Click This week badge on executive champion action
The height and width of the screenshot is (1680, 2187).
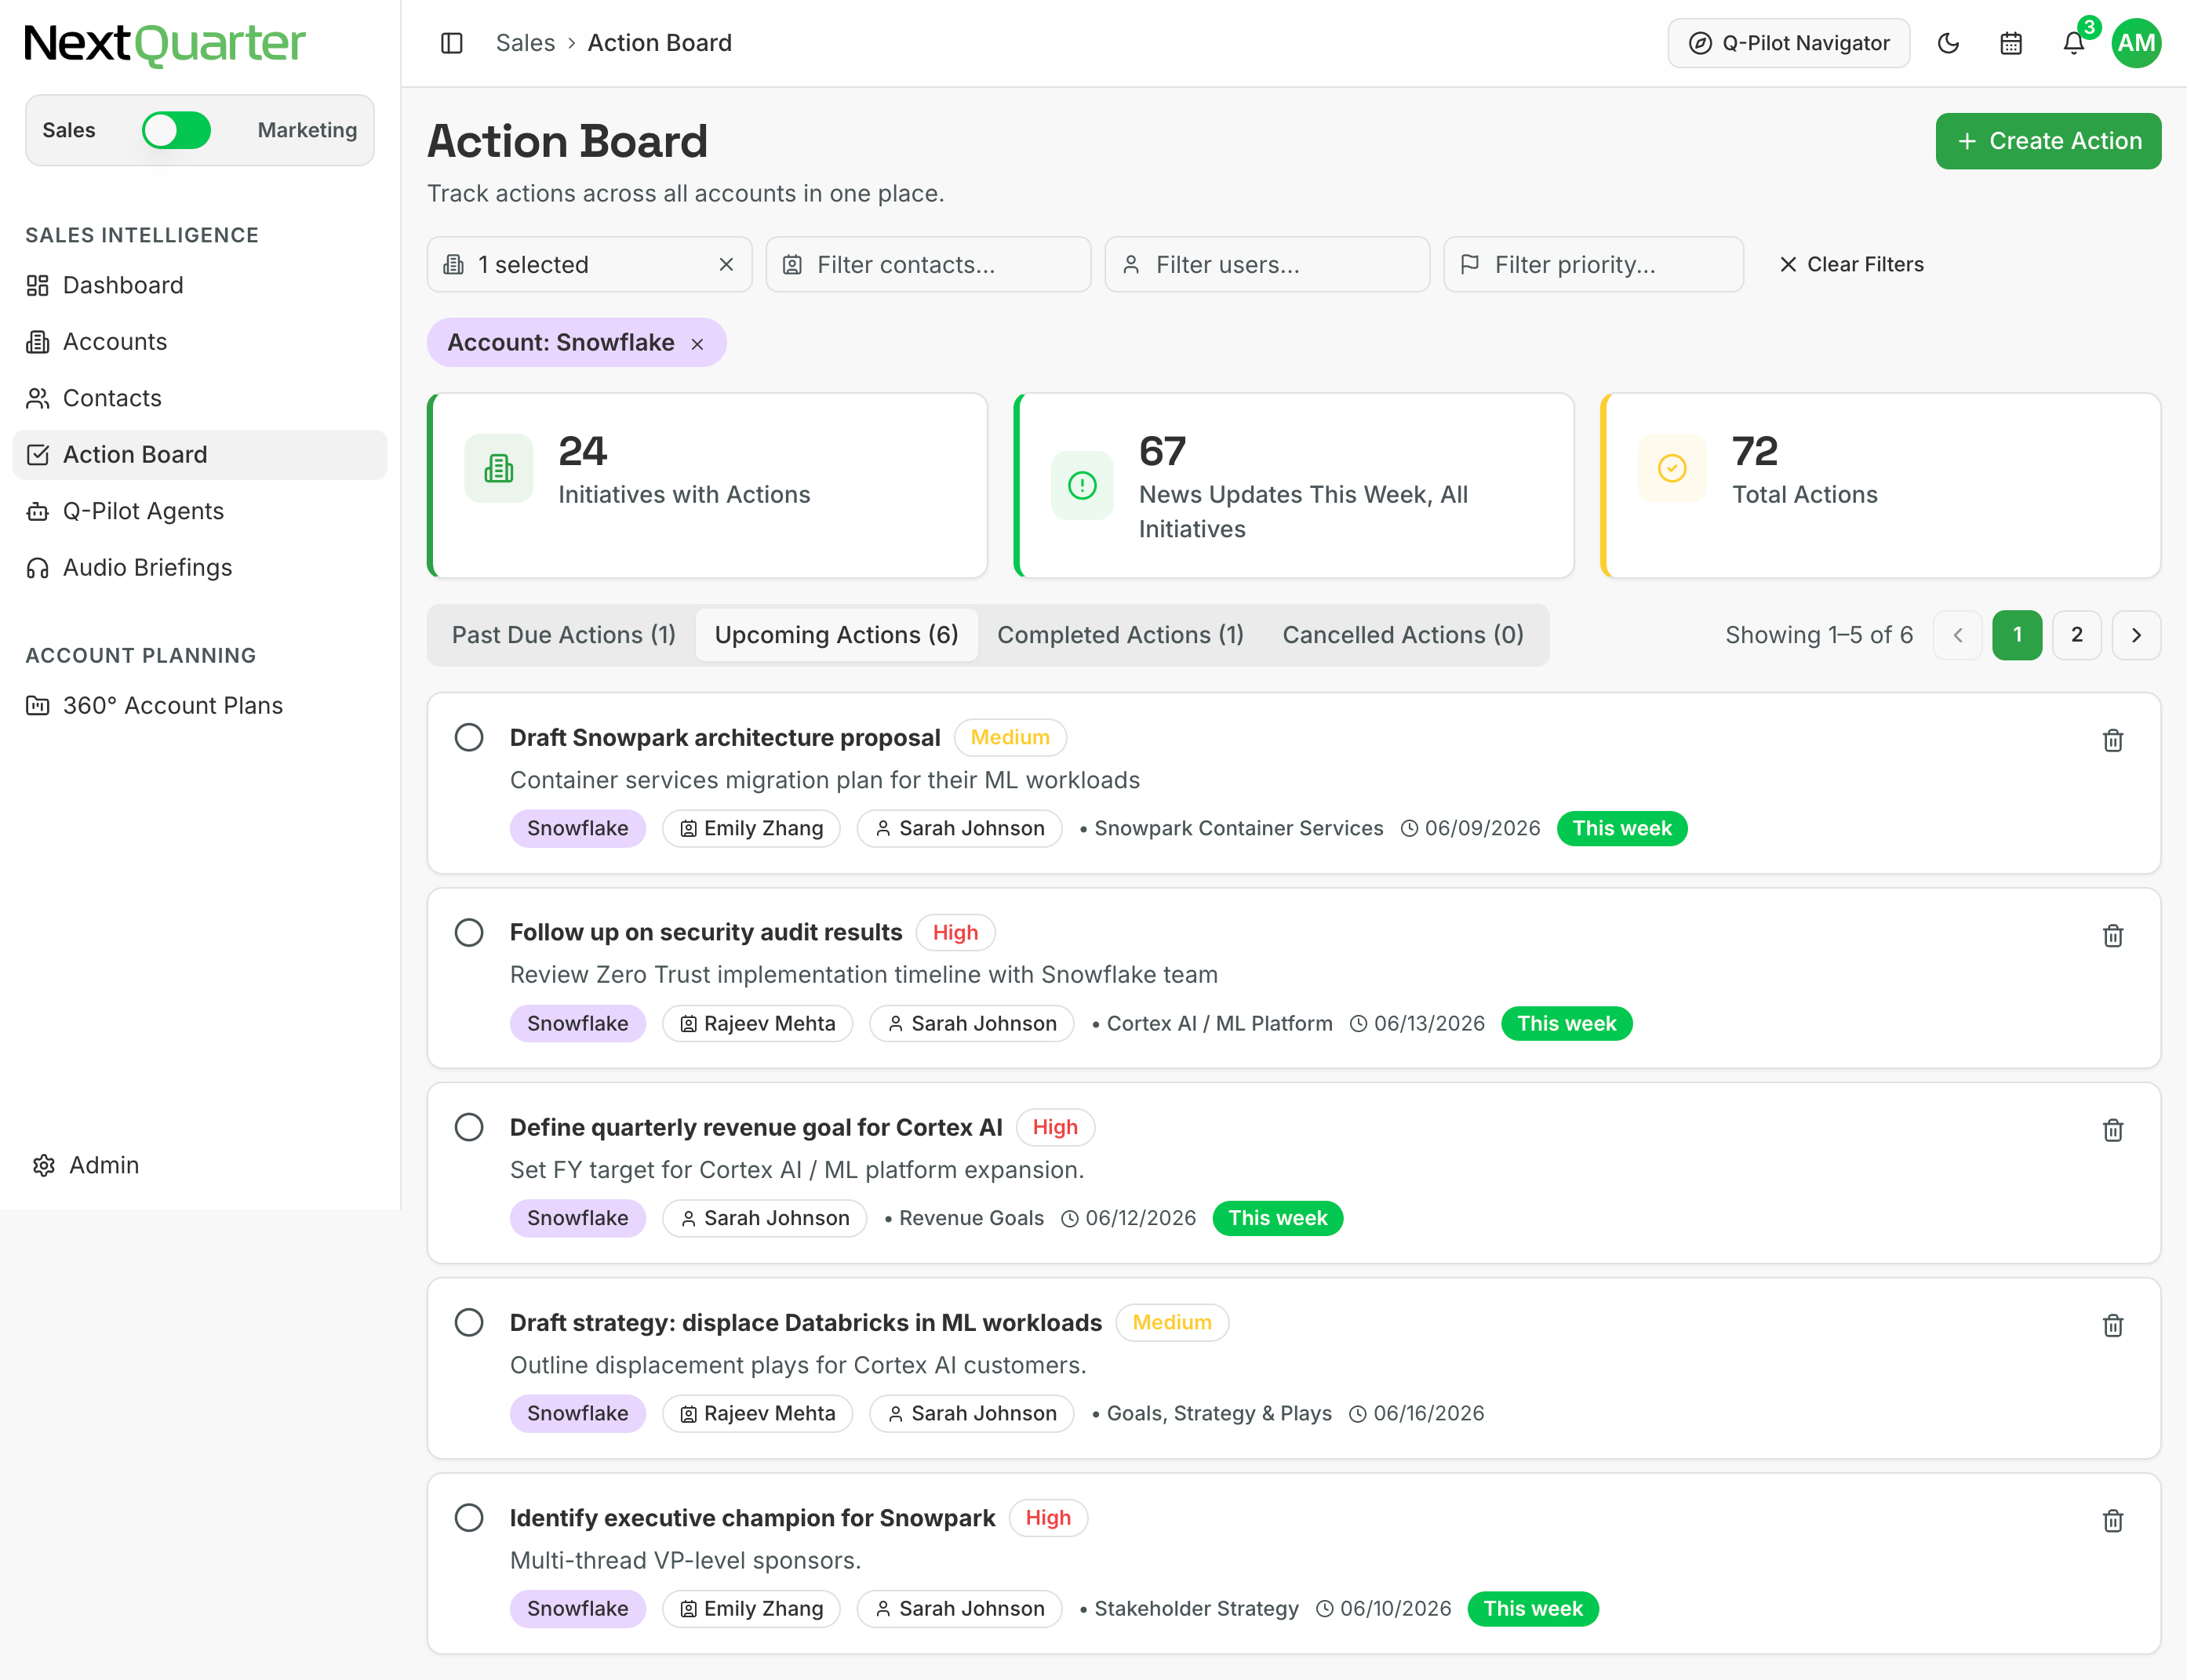pos(1533,1608)
